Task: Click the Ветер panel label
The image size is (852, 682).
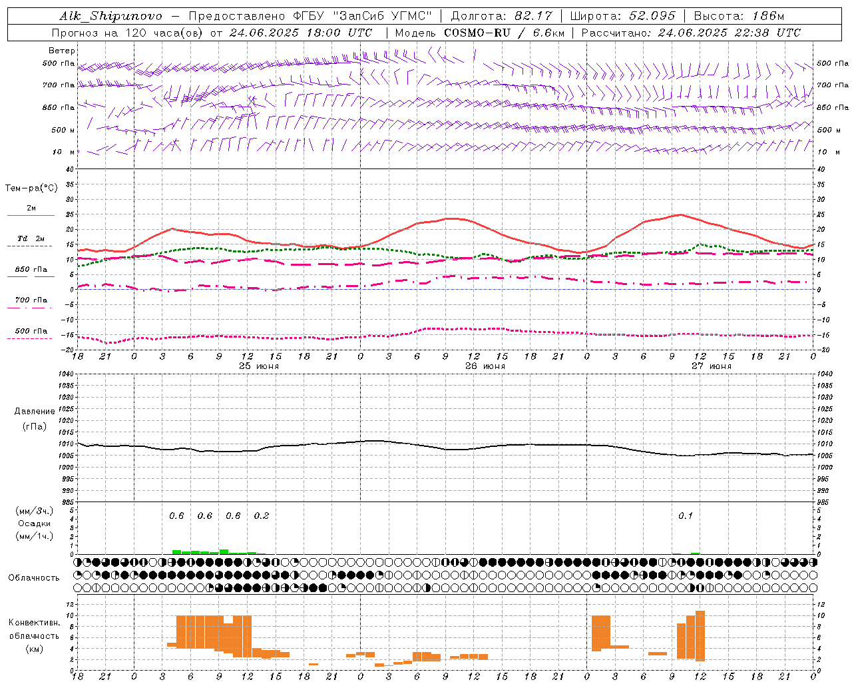Action: (61, 51)
